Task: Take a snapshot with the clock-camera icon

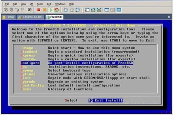Action: [66, 10]
